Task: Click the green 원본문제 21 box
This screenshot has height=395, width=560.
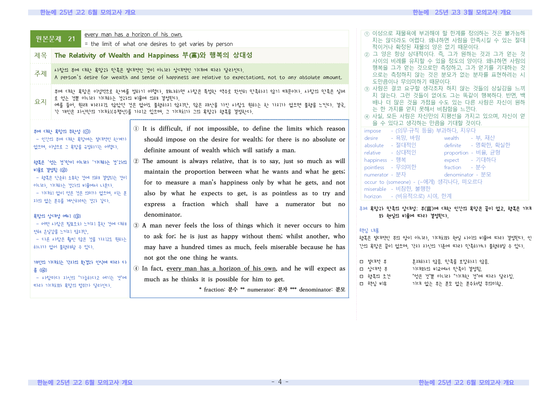Action: click(56, 39)
